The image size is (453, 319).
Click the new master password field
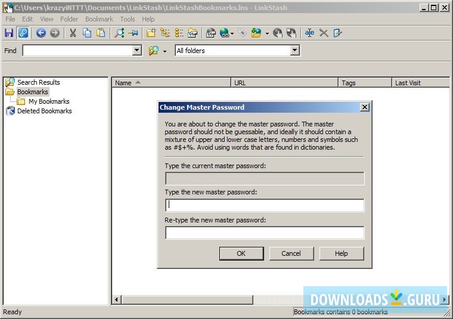[x=265, y=205]
